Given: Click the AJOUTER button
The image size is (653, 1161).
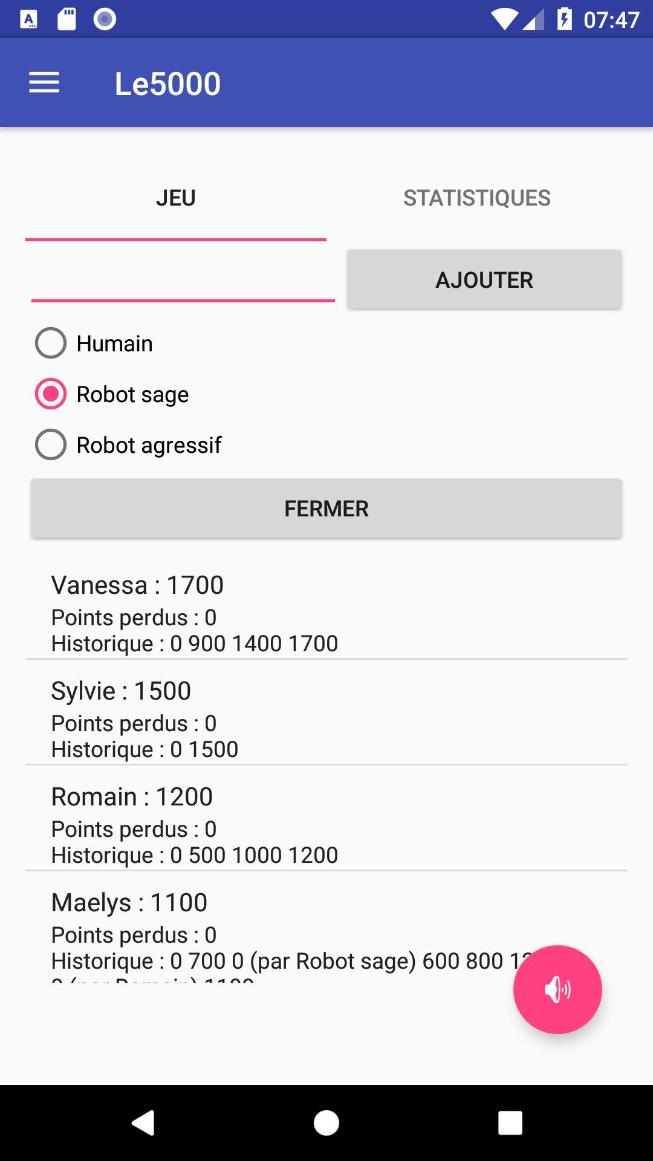Looking at the screenshot, I should (484, 280).
